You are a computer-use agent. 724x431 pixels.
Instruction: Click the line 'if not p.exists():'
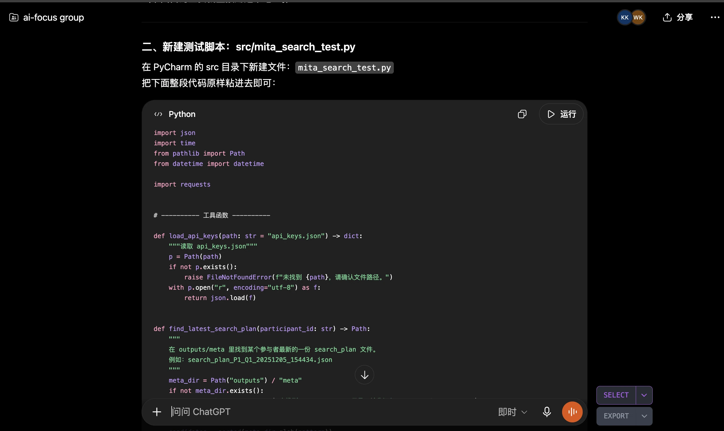coord(203,267)
